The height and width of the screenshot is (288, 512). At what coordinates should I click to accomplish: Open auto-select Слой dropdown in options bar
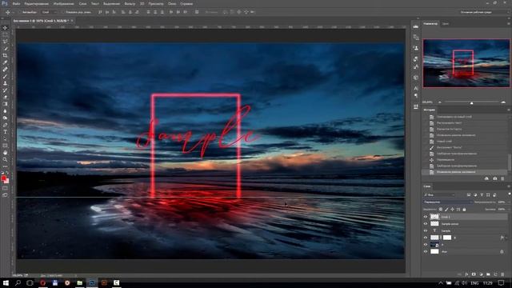pyautogui.click(x=50, y=12)
